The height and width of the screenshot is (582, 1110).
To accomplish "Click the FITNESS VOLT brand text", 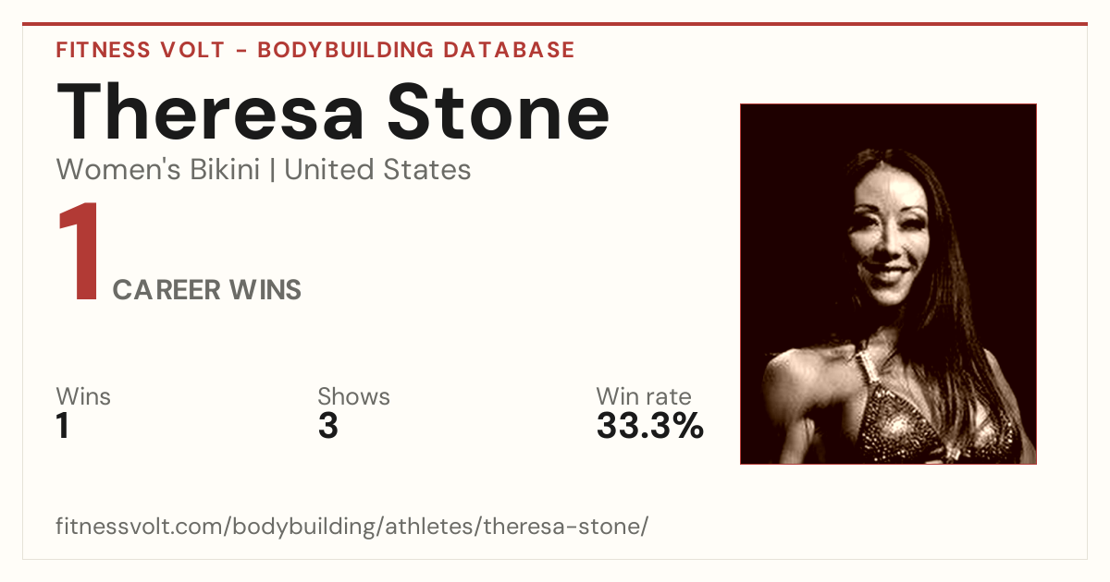I will coord(140,50).
